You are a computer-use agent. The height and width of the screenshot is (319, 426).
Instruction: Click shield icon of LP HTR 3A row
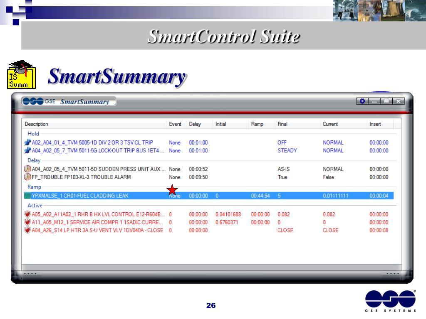27,230
